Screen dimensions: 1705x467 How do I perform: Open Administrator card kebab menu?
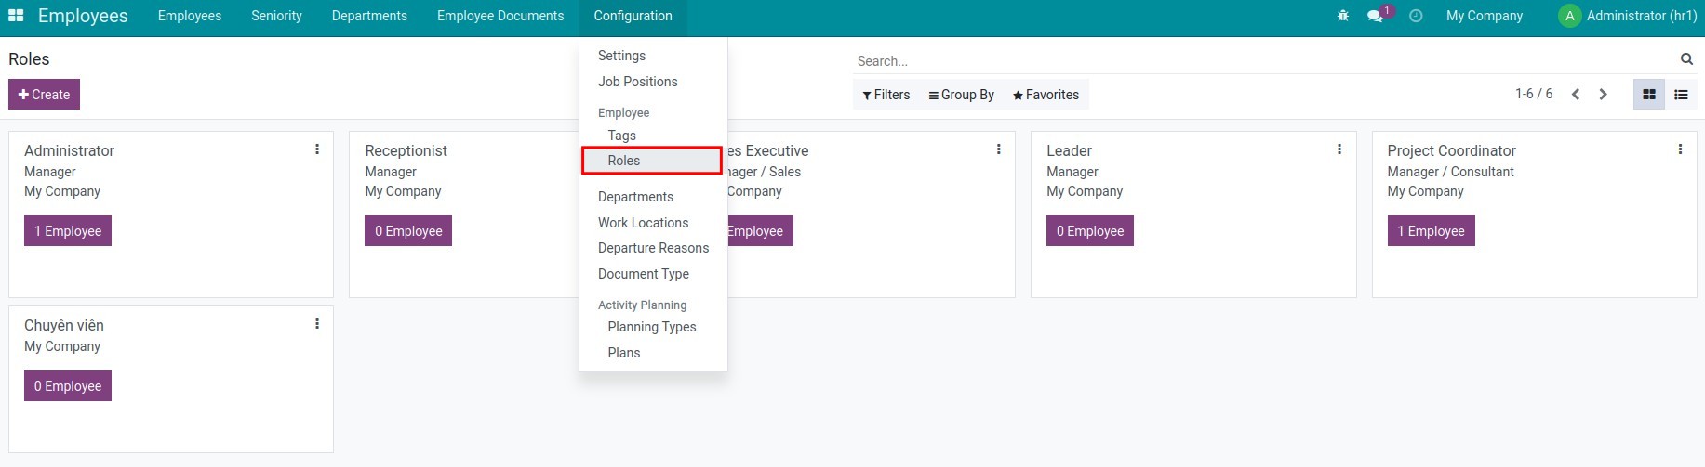pyautogui.click(x=317, y=149)
